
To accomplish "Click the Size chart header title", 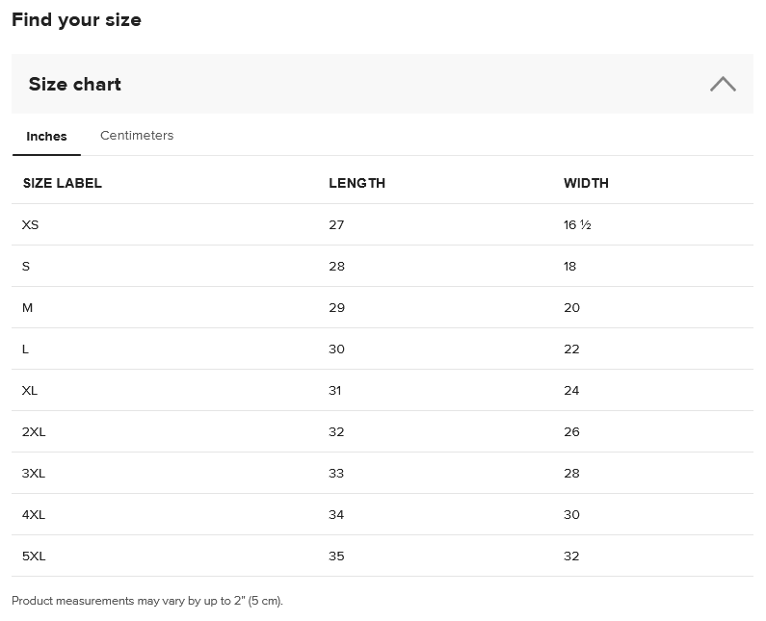I will point(75,85).
